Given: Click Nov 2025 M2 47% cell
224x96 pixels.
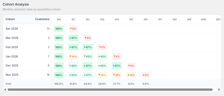Looking at the screenshot, I should (88, 75).
